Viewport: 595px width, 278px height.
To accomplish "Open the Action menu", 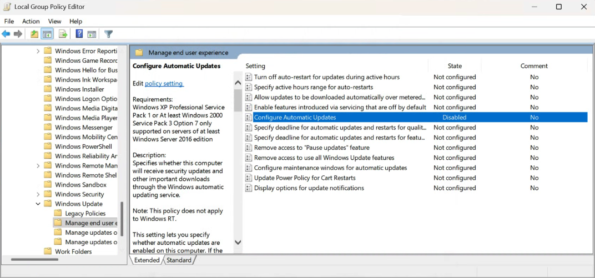I will (31, 21).
